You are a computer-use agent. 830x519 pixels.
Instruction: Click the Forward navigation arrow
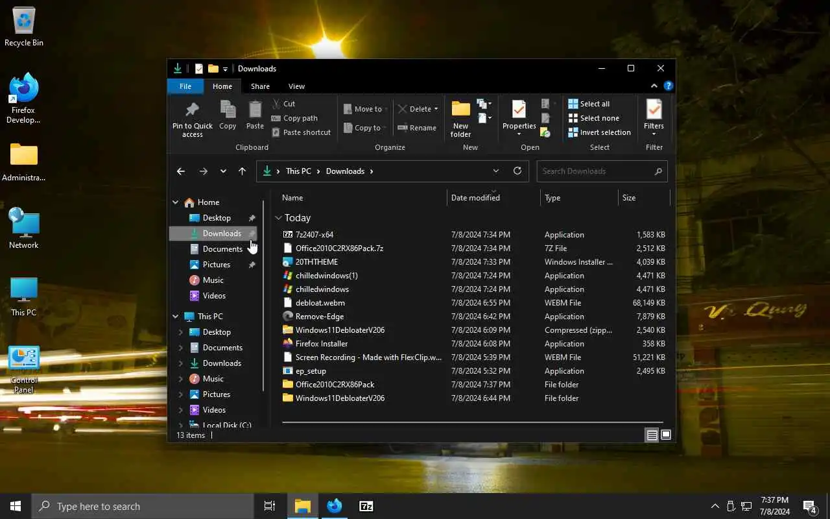click(x=204, y=171)
